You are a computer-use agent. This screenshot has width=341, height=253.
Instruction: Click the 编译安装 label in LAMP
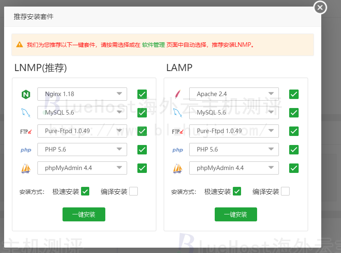[x=266, y=191]
